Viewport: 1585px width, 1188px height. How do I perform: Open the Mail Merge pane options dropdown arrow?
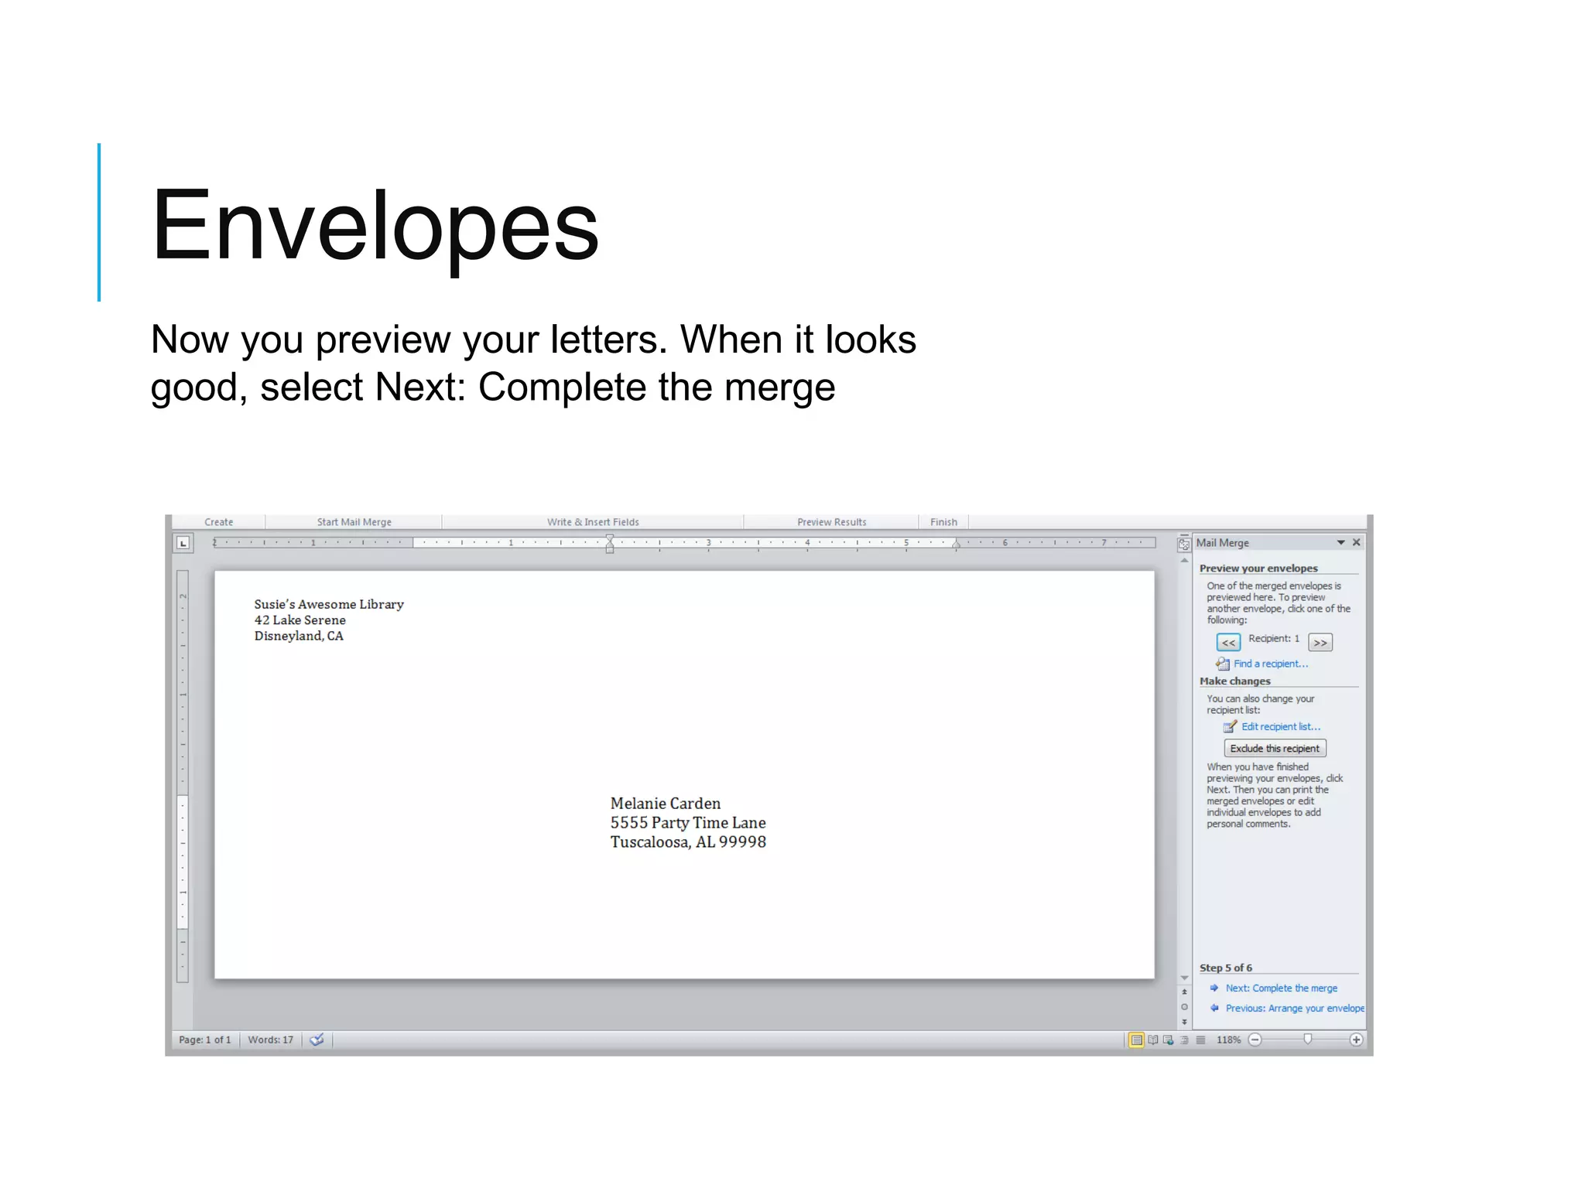[1340, 543]
